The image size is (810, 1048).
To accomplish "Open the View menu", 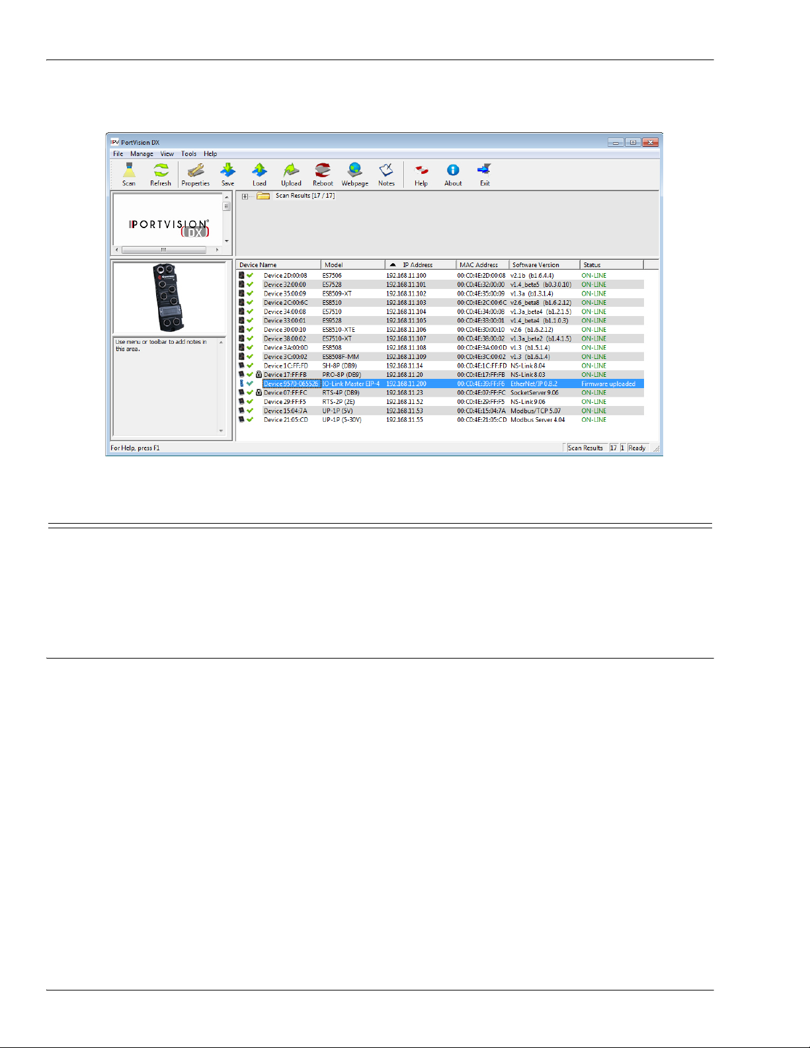I will (167, 153).
